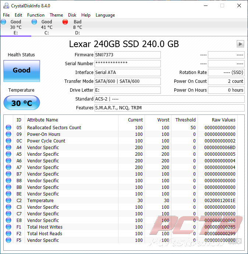Open the Disk menu
The height and width of the screenshot is (254, 248).
(x=72, y=15)
